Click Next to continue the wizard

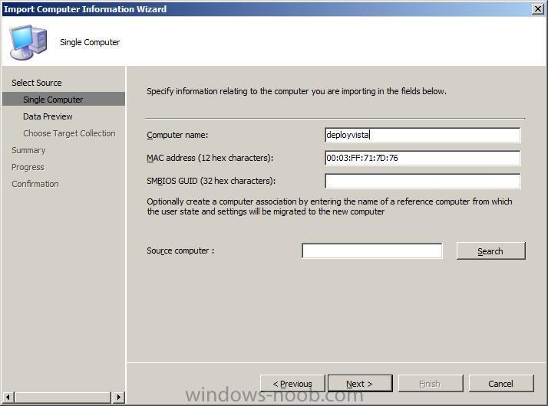point(360,384)
